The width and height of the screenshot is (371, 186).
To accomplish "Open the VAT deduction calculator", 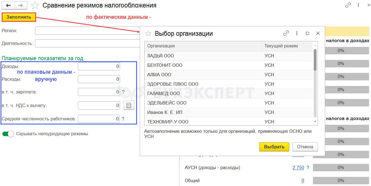I will [x=129, y=106].
